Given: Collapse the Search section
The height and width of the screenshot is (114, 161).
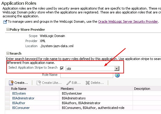Looking at the screenshot, I should pyautogui.click(x=8, y=53).
